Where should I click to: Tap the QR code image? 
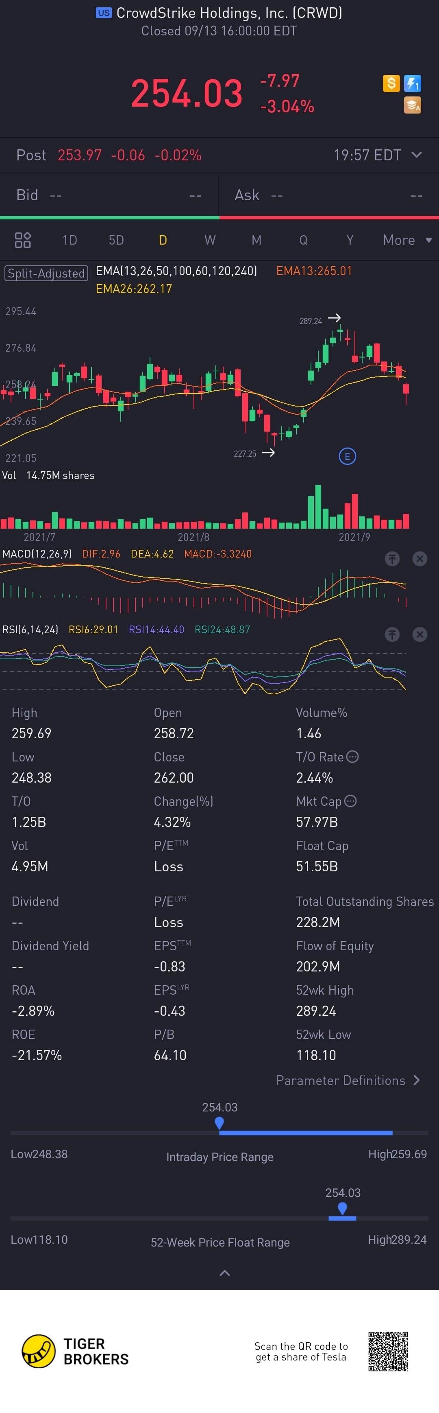388,1351
